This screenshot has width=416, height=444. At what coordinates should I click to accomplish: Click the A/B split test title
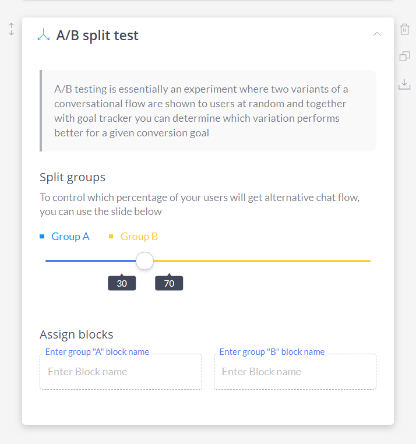pos(97,36)
